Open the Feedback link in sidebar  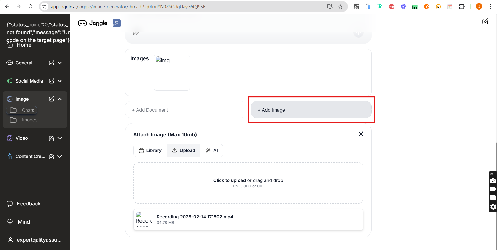29,204
